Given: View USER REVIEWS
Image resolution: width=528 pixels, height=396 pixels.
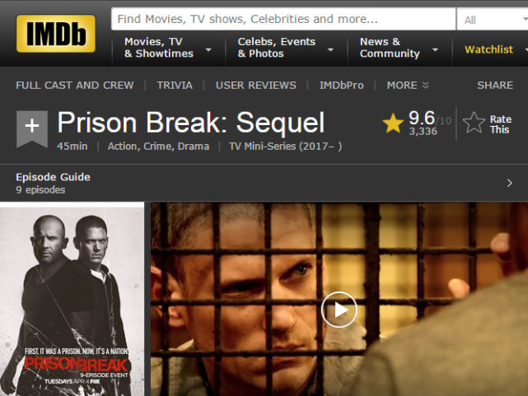Looking at the screenshot, I should point(256,85).
